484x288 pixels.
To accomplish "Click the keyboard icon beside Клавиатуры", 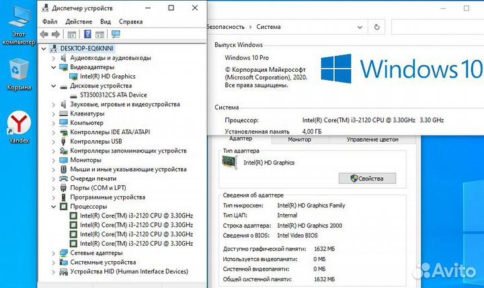I will (x=63, y=113).
